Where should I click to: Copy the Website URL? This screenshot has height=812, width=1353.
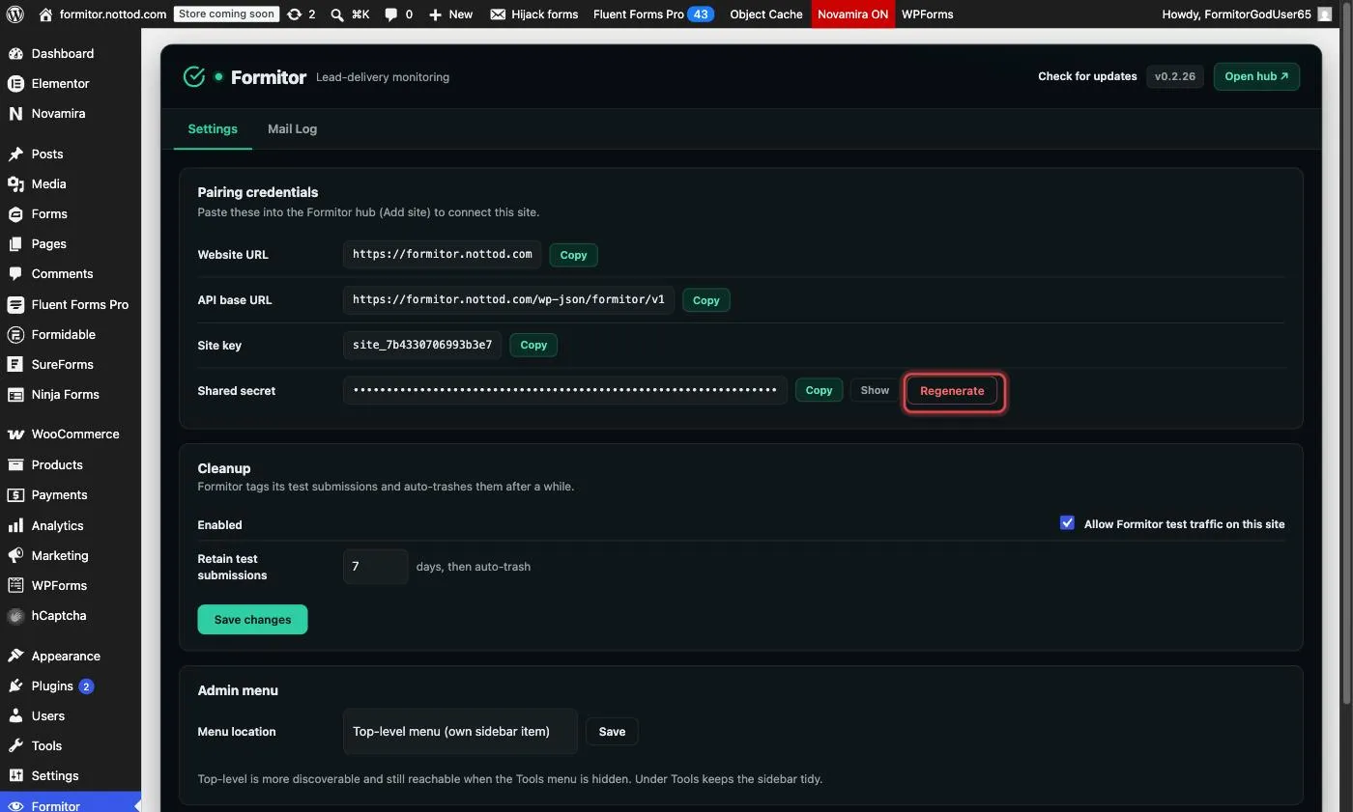tap(573, 255)
